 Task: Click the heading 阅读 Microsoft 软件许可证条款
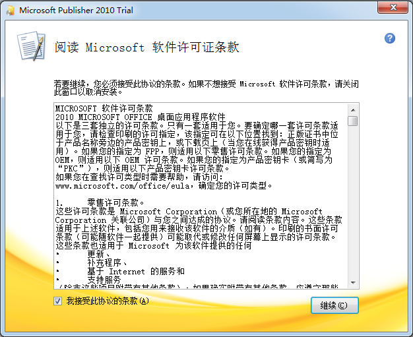(146, 47)
